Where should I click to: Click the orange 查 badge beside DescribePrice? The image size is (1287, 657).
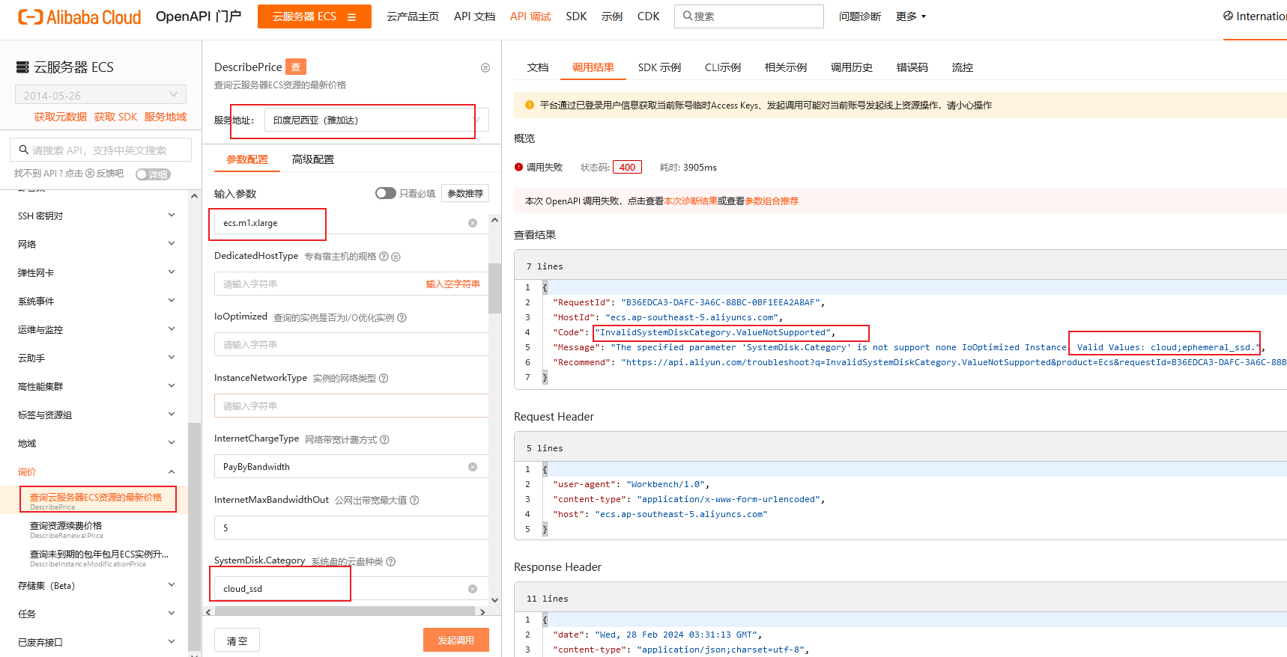296,67
